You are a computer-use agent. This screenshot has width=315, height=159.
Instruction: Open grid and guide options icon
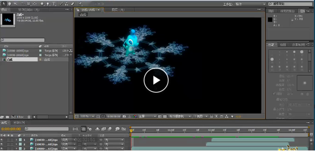point(98,116)
